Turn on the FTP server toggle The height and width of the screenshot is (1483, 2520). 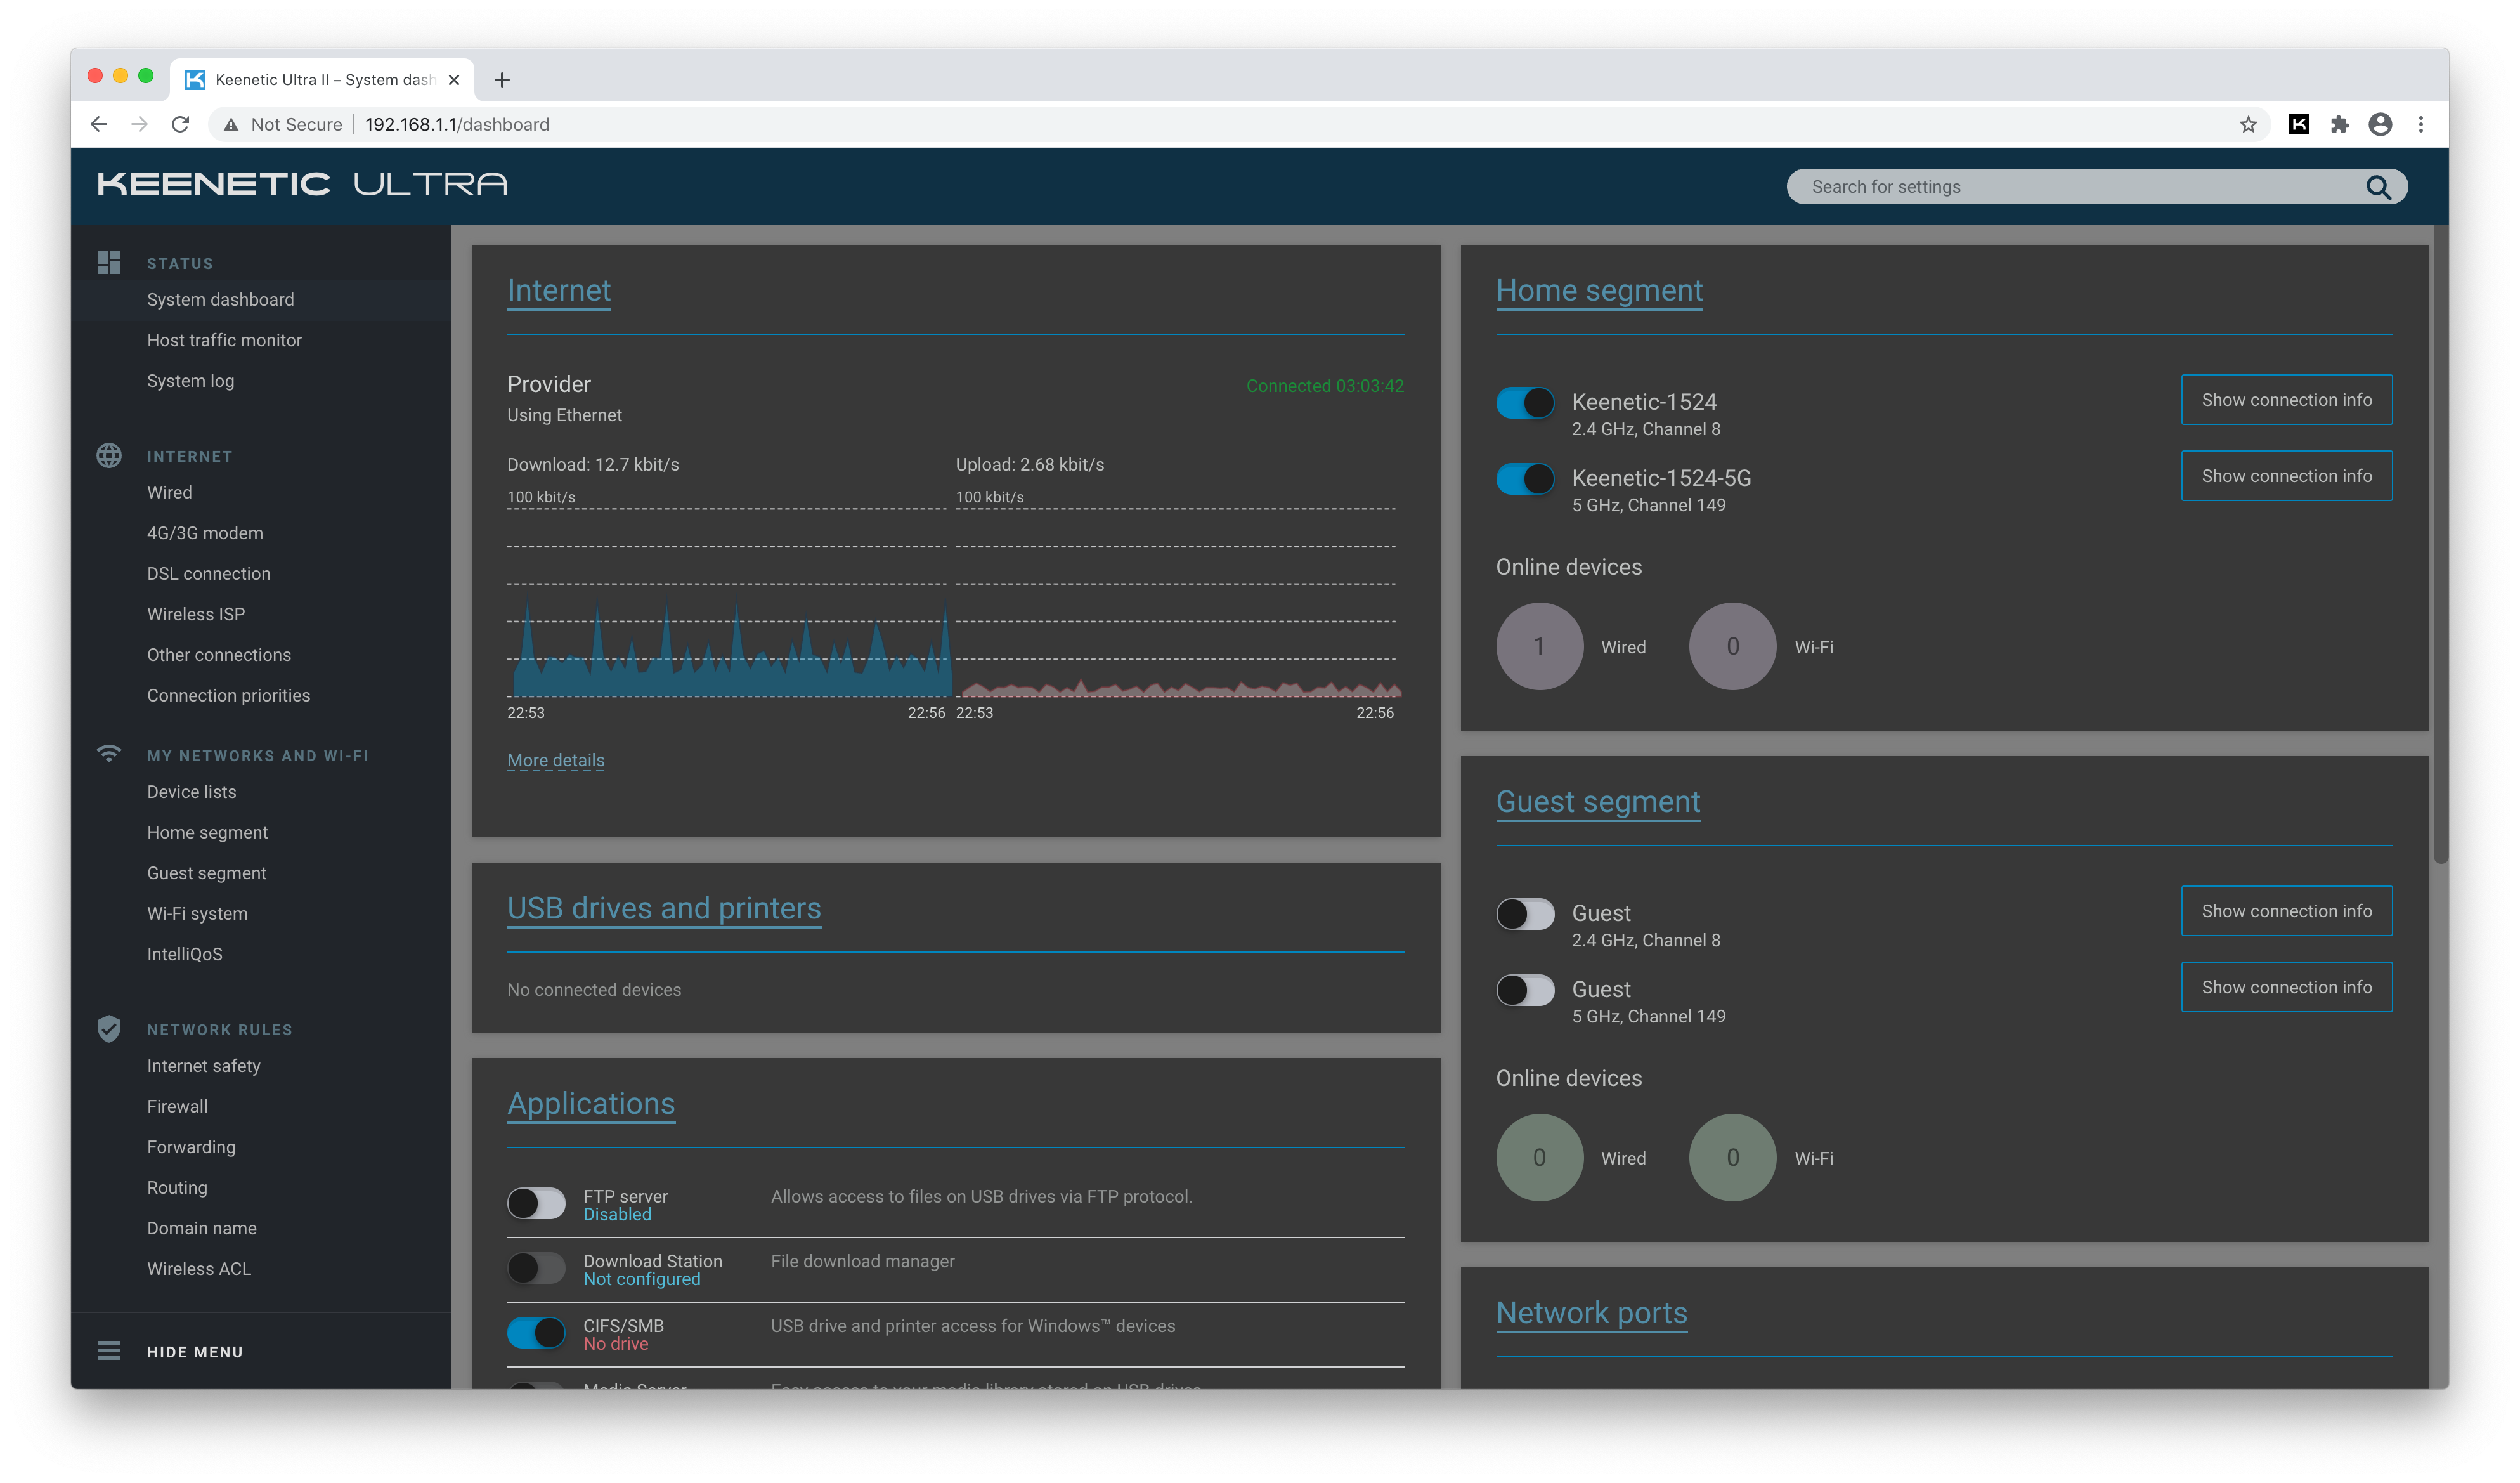[536, 1203]
